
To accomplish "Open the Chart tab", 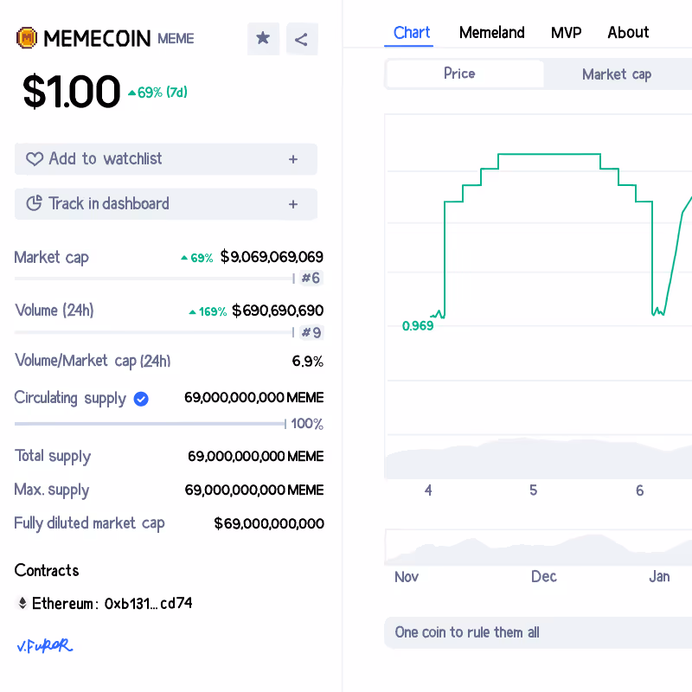I will (x=411, y=33).
